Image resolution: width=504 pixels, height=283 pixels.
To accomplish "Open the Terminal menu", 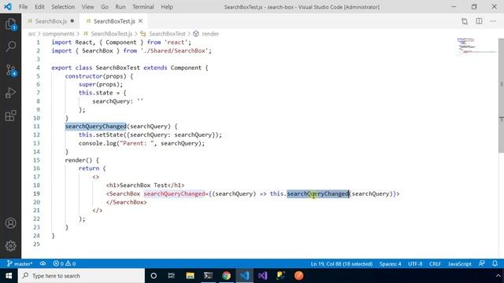I will coord(143,7).
